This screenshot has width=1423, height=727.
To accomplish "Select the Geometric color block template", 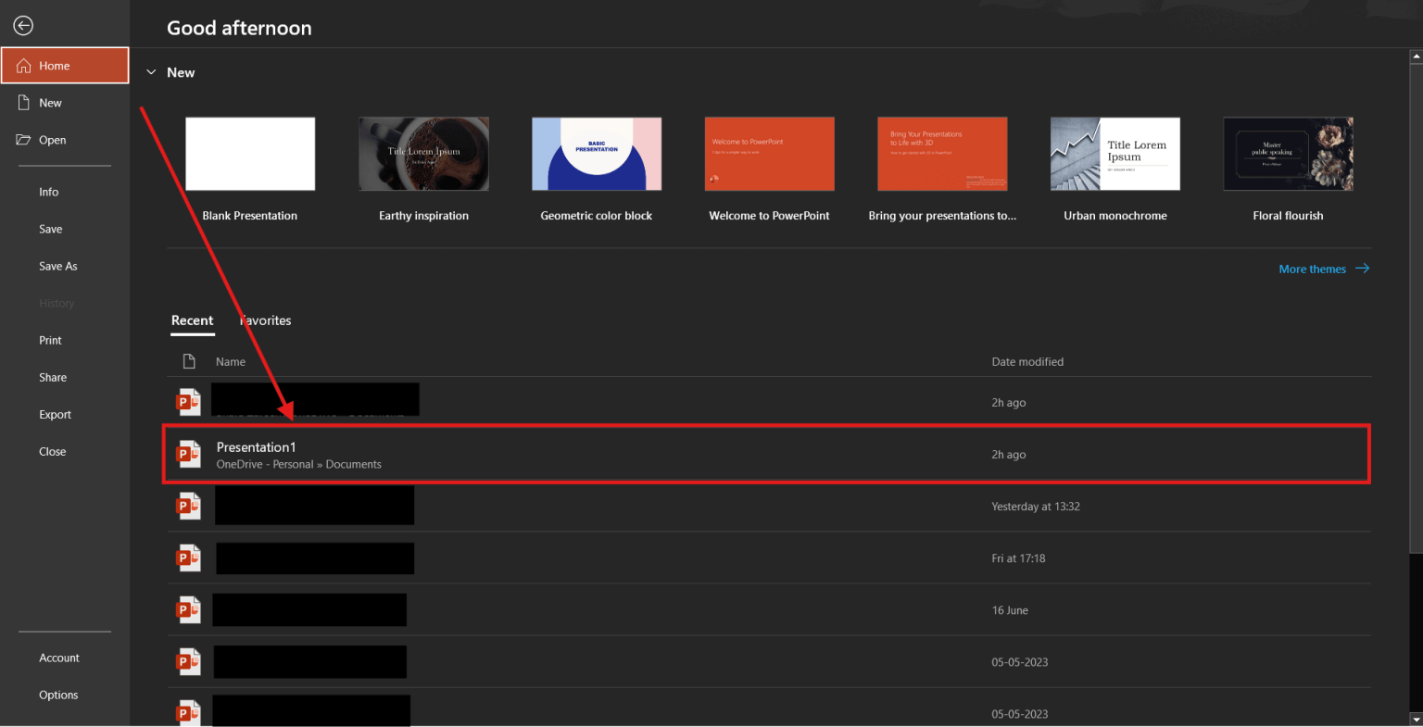I will [x=597, y=154].
